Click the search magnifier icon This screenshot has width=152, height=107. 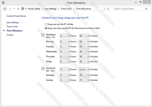pos(146,9)
